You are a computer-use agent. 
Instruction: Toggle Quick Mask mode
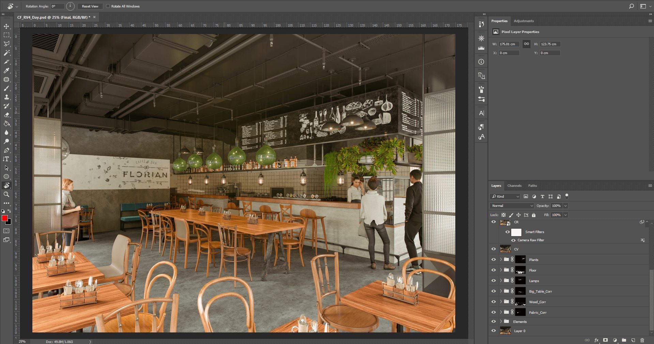point(6,231)
